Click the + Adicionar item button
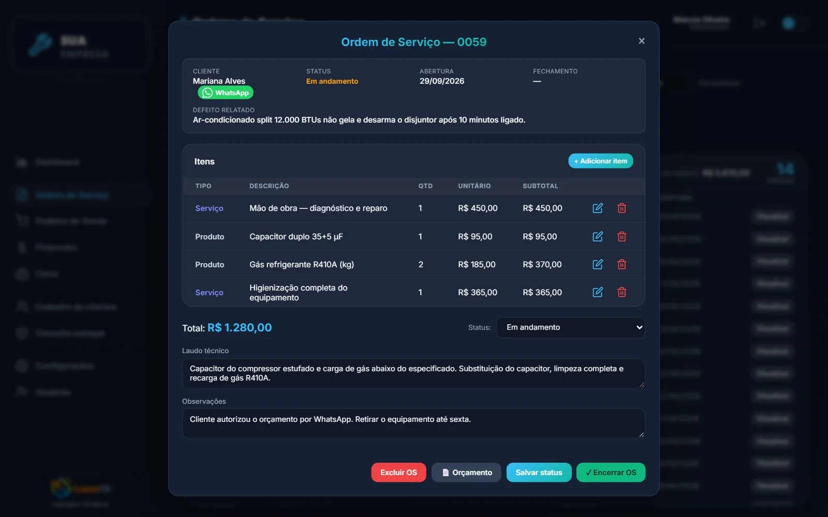 [x=600, y=161]
